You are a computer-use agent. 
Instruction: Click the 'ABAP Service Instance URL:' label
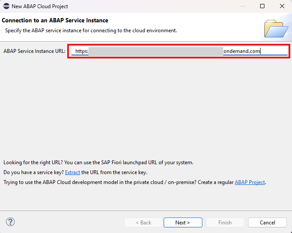coord(34,51)
